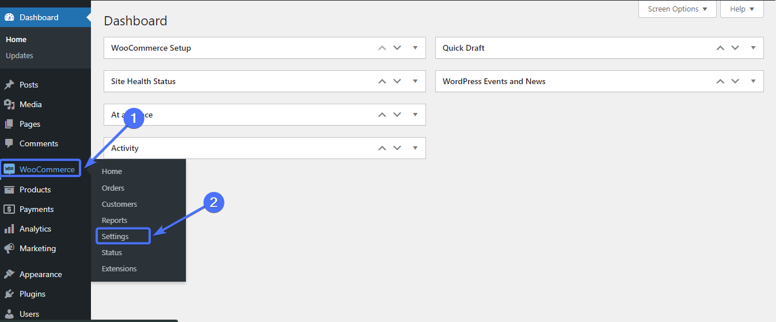Move Activity panel down with arrow
776x322 pixels.
coord(397,148)
